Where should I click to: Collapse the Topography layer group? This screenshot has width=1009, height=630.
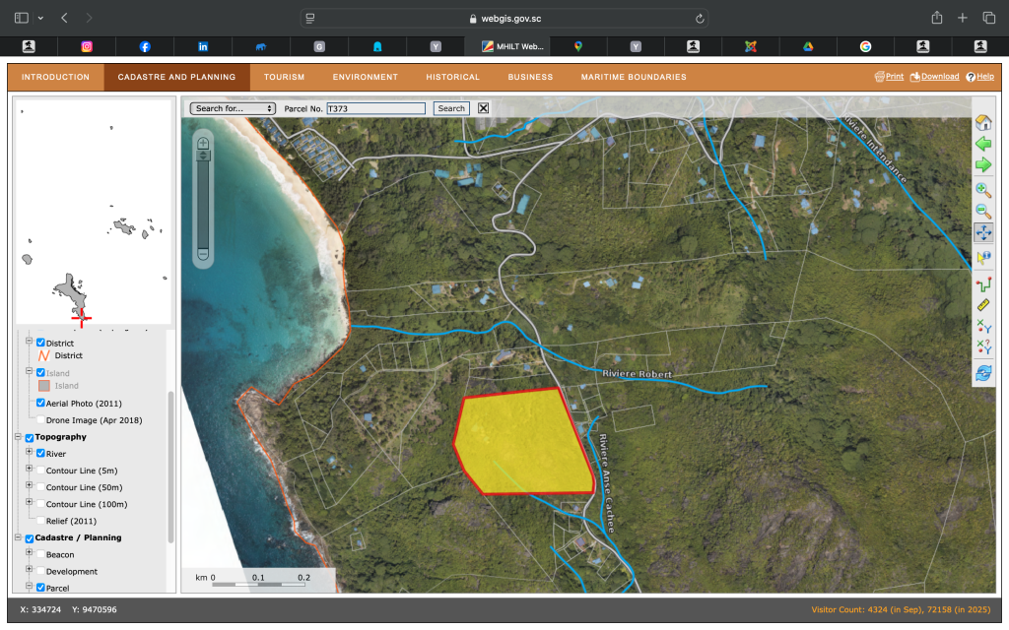[x=18, y=437]
